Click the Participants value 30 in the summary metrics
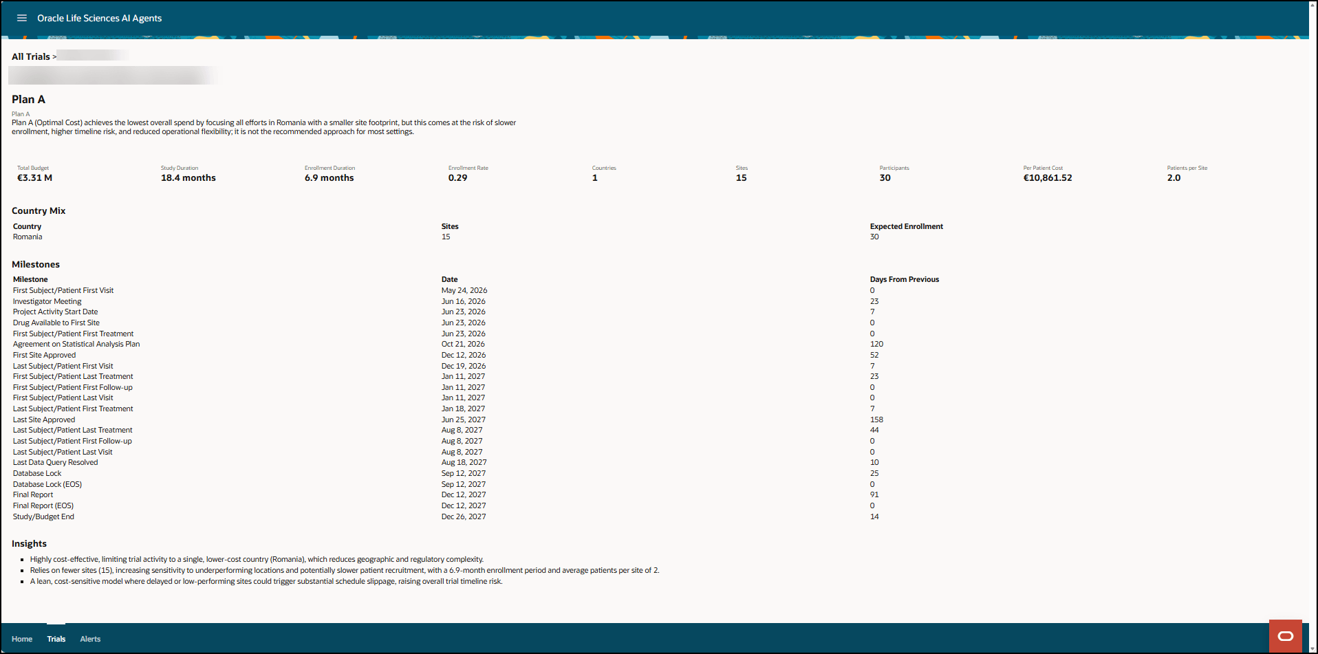The height and width of the screenshot is (654, 1318). 885,177
